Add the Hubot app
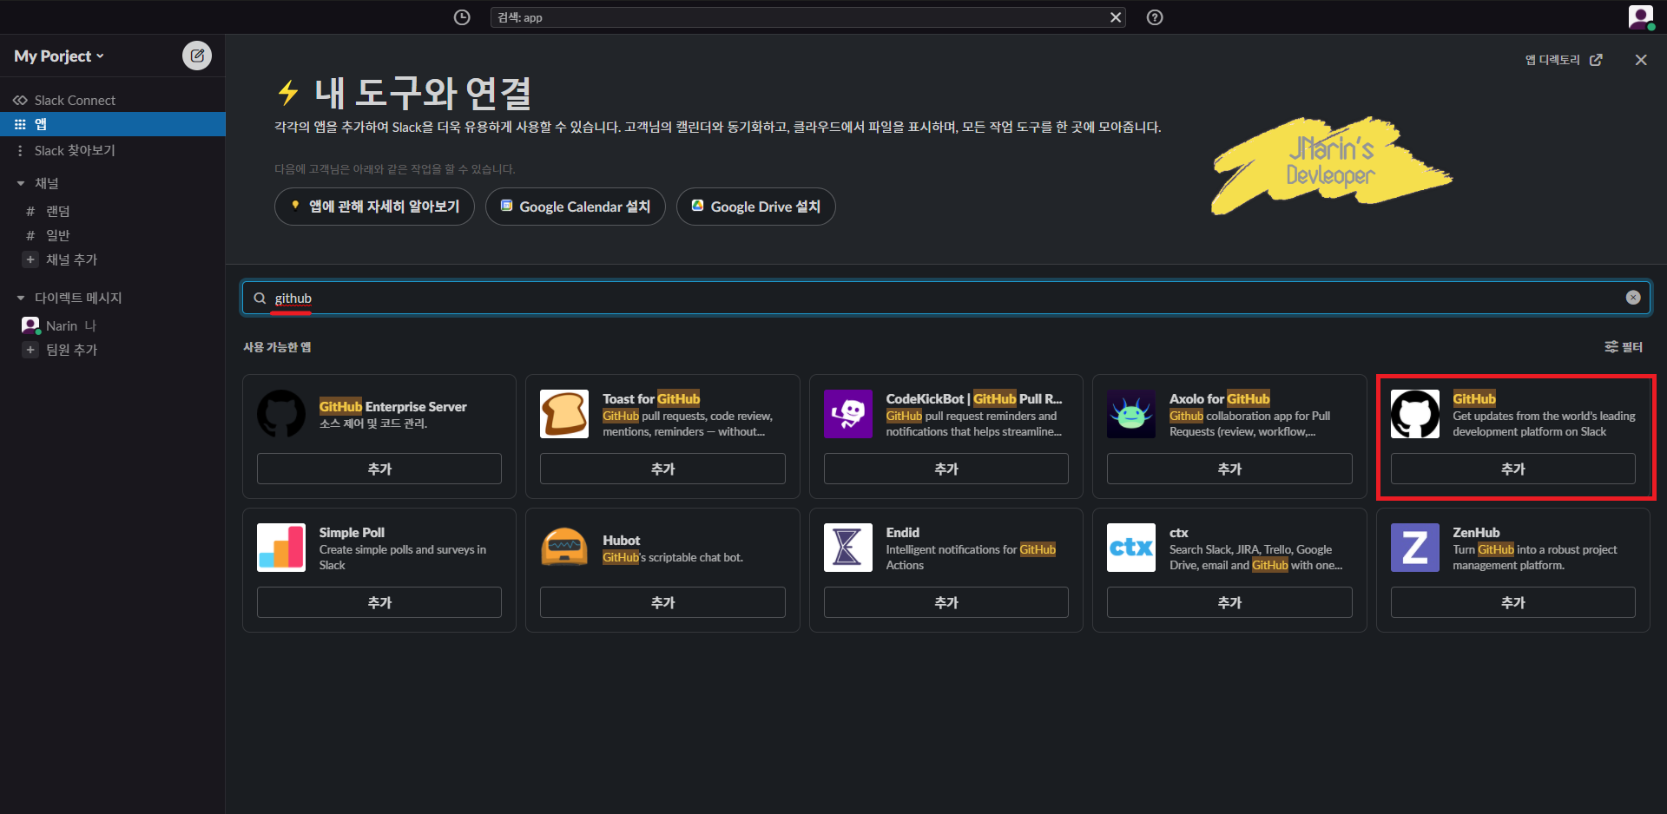 [x=662, y=602]
